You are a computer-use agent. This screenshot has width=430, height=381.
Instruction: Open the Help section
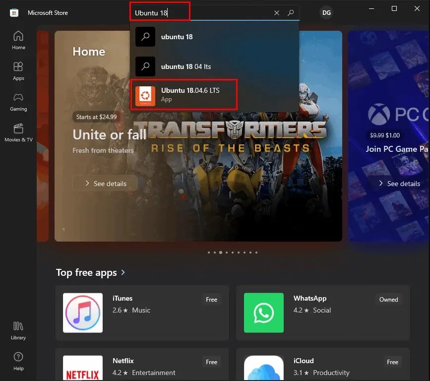(x=18, y=361)
